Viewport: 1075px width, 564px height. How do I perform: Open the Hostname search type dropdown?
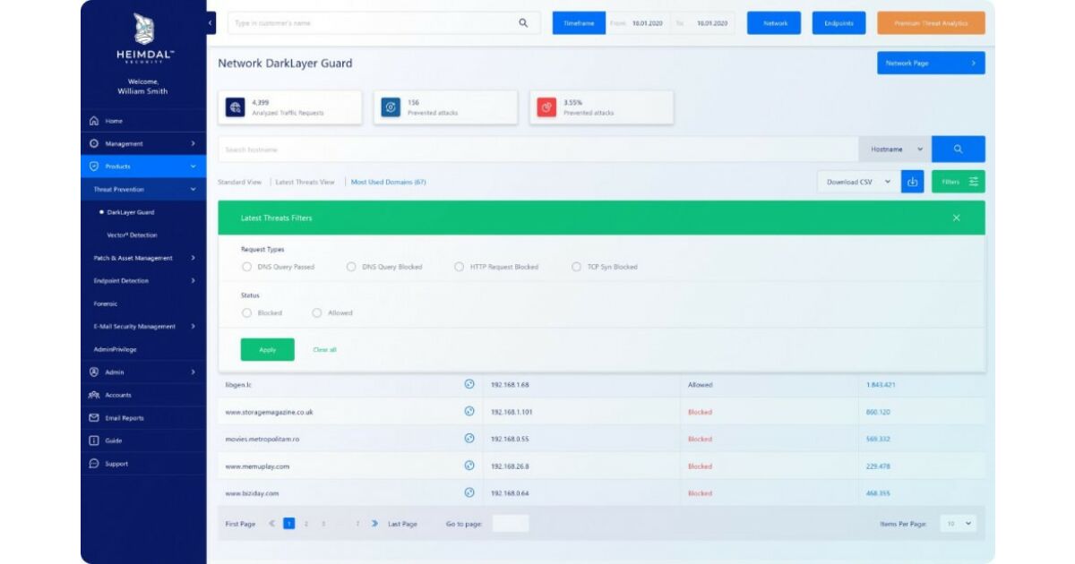[895, 150]
